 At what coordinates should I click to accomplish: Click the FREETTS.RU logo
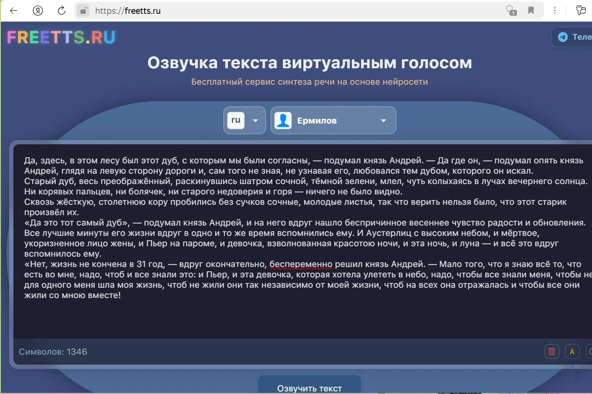click(x=61, y=37)
